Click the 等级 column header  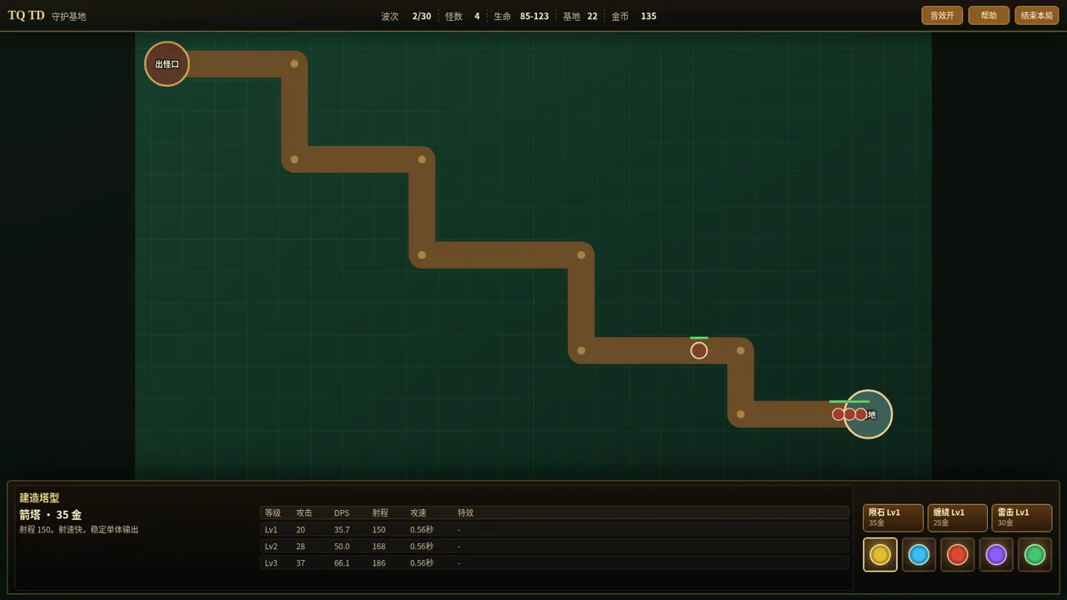[273, 513]
